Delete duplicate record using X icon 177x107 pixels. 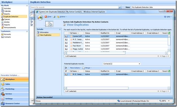[66, 68]
